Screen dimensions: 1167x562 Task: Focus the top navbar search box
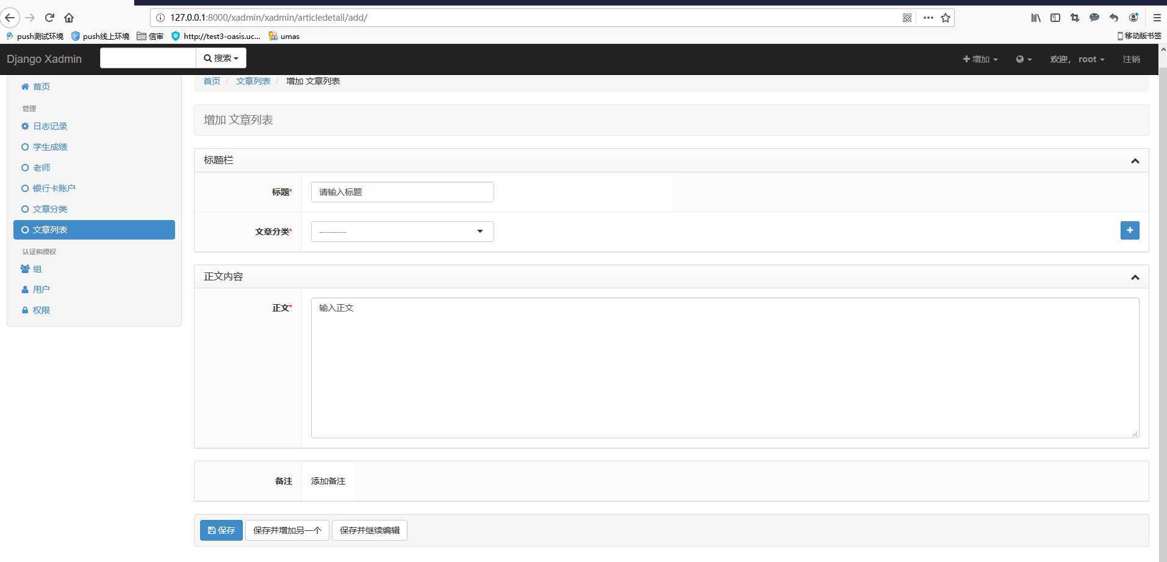click(148, 58)
